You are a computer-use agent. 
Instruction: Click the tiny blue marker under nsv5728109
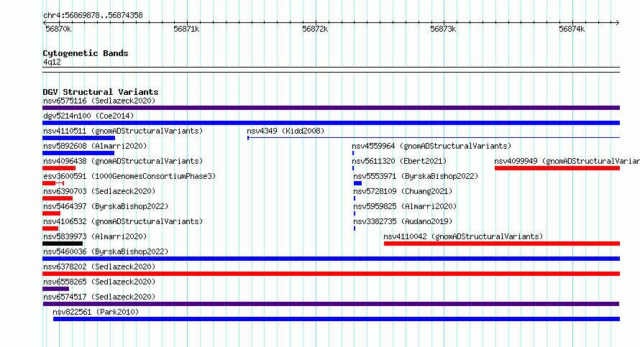click(355, 198)
